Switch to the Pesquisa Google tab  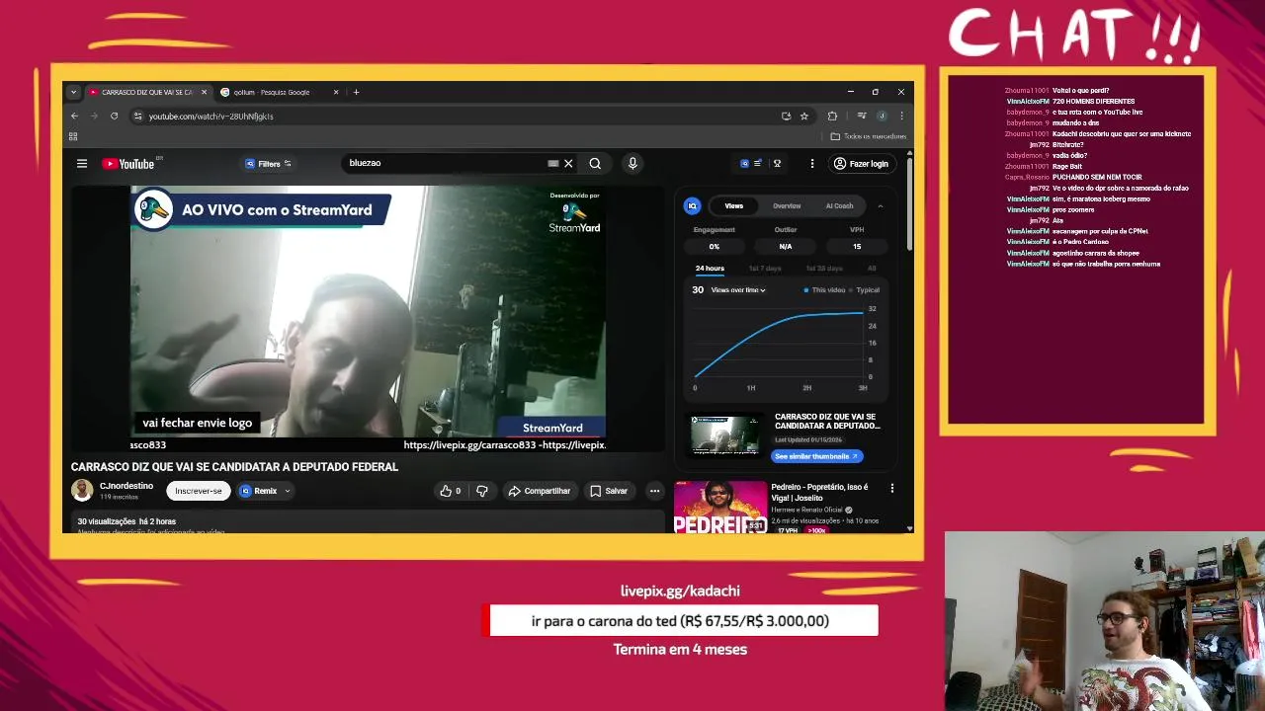tap(272, 92)
